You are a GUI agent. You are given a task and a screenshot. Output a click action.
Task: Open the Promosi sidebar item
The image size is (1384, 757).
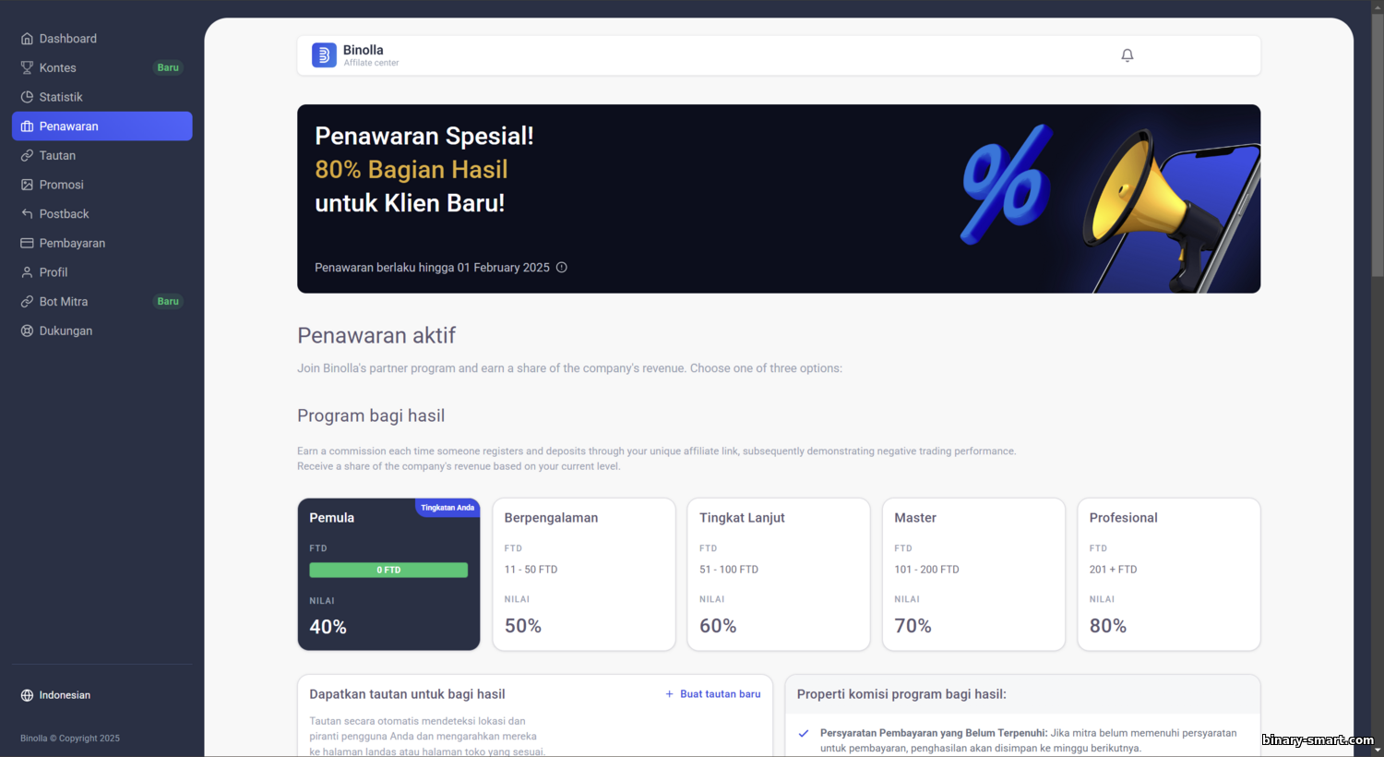101,185
